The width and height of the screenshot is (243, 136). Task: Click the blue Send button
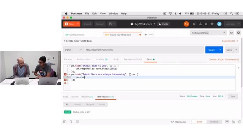pyautogui.click(x=211, y=50)
